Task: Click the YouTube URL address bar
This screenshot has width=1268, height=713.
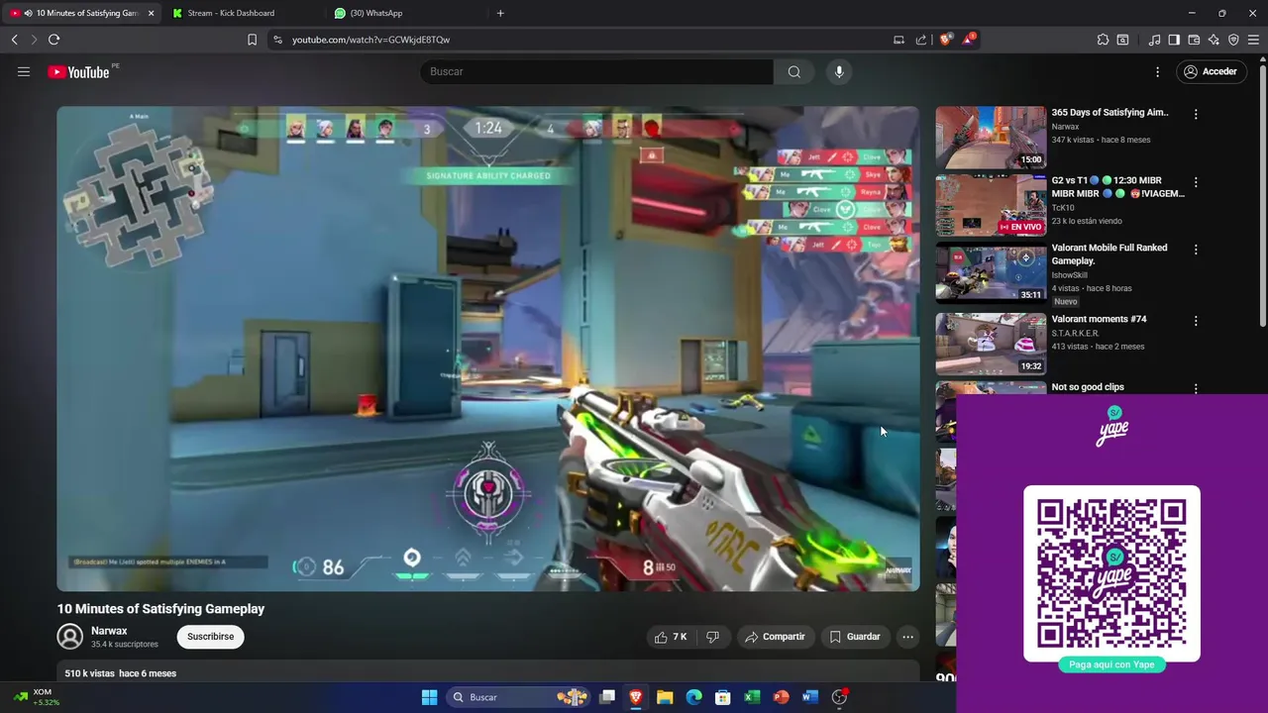Action: pyautogui.click(x=584, y=40)
